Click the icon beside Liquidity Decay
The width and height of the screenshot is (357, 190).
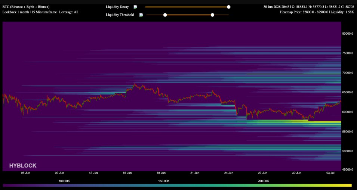135,7
